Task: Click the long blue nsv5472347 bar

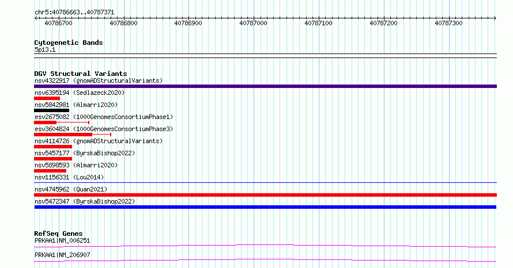Action: [x=265, y=207]
